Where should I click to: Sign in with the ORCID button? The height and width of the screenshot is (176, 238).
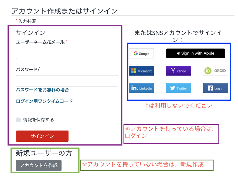click(215, 71)
